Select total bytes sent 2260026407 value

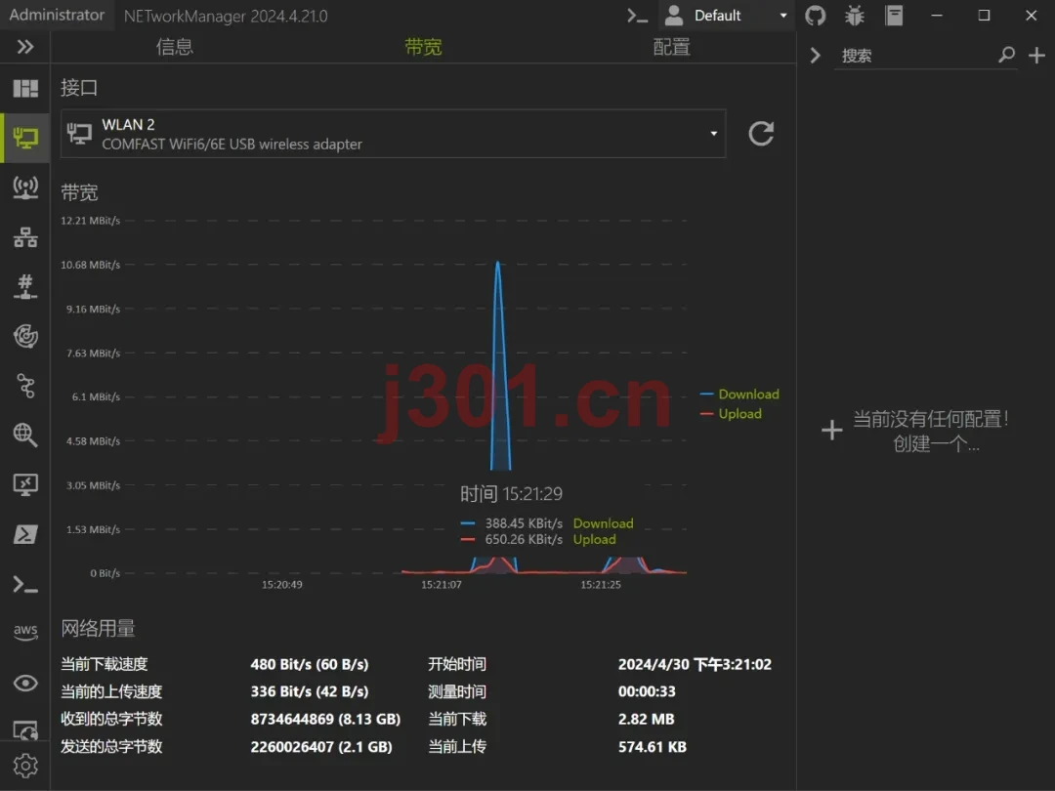pos(321,747)
